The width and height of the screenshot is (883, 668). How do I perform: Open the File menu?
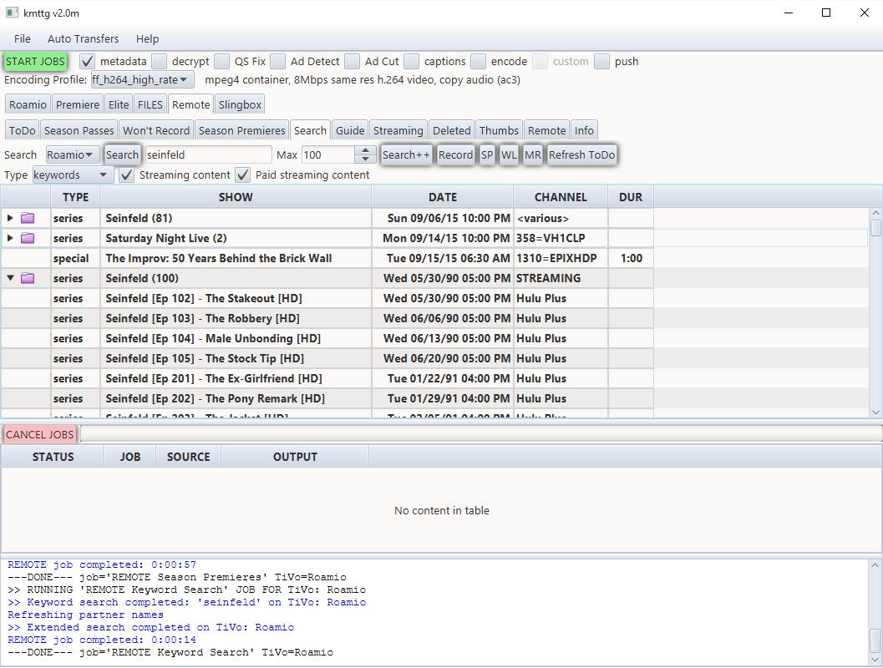click(x=23, y=39)
